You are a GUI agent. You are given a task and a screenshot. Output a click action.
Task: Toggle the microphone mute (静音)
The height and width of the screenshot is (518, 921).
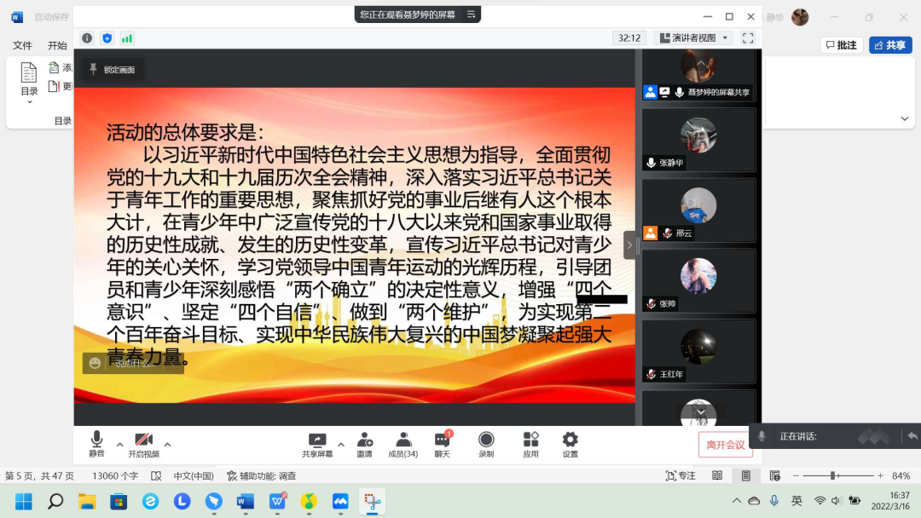[96, 443]
